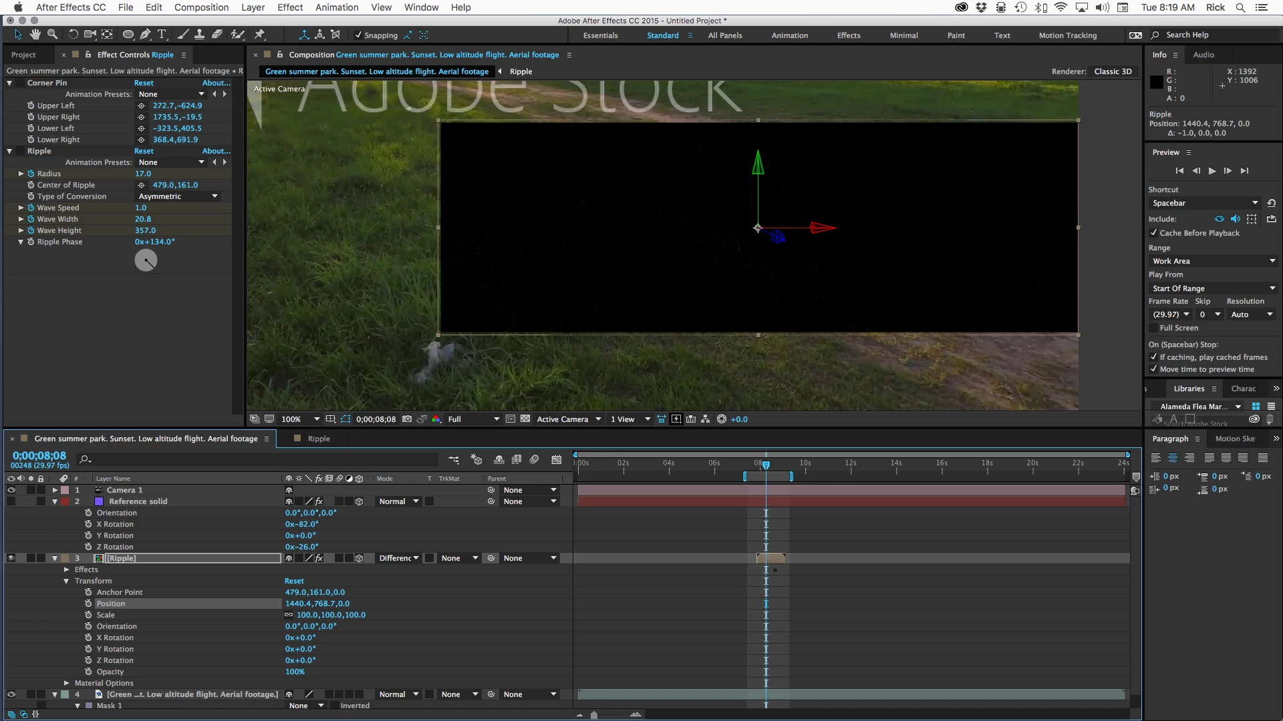Select the Puppet Pin tool
1283x721 pixels.
click(x=260, y=35)
